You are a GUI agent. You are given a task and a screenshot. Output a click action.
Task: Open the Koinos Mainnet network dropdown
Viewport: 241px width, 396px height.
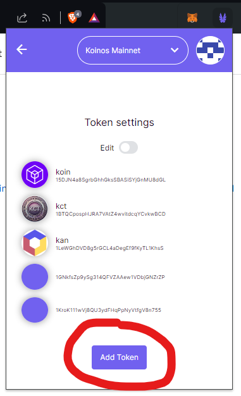pos(133,50)
